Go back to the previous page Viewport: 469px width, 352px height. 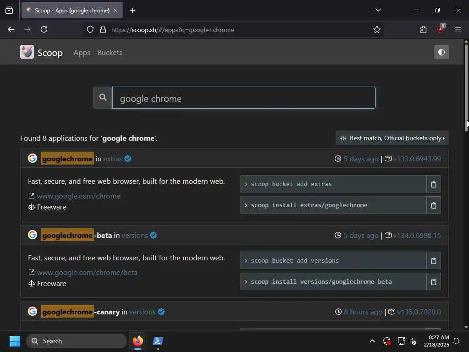tap(11, 29)
